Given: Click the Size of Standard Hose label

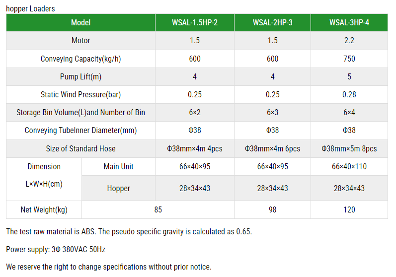Looking at the screenshot, I should 80,148.
